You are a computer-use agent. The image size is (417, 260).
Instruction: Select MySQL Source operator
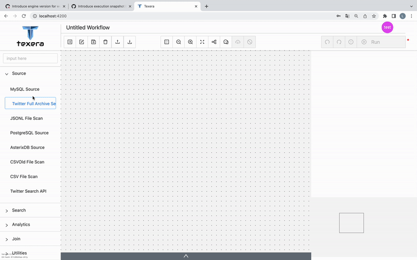tap(24, 89)
